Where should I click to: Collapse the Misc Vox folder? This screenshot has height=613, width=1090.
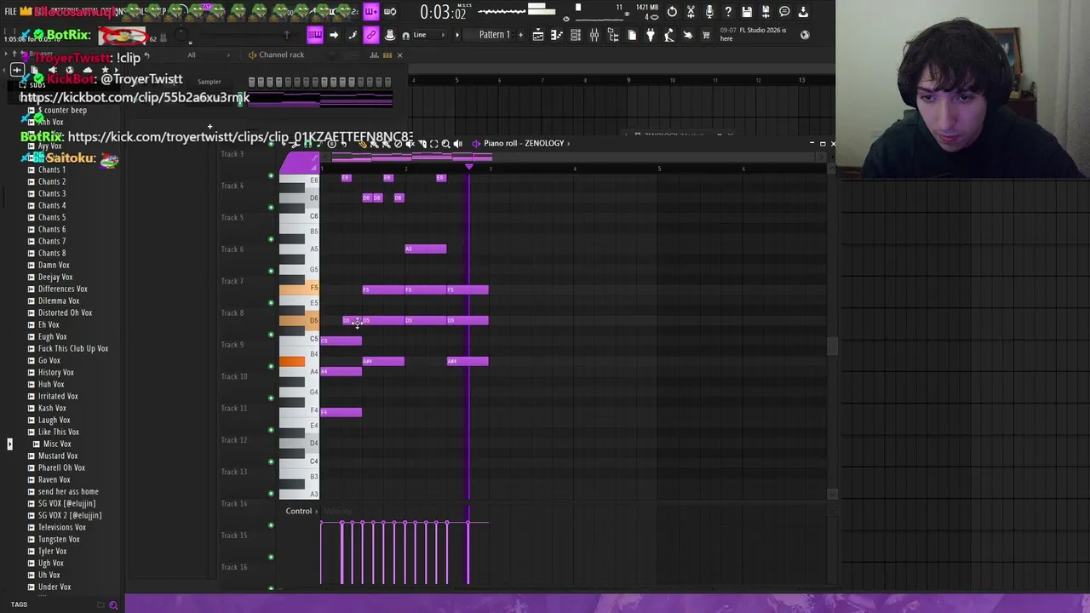(x=57, y=444)
